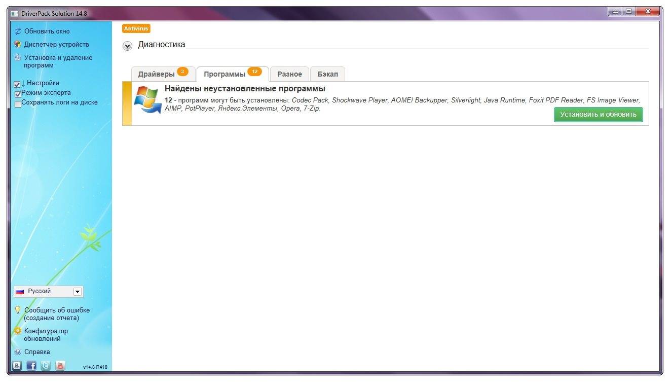This screenshot has height=385, width=672.
Task: Click Сообщить об ошибке link
Action: (57, 314)
